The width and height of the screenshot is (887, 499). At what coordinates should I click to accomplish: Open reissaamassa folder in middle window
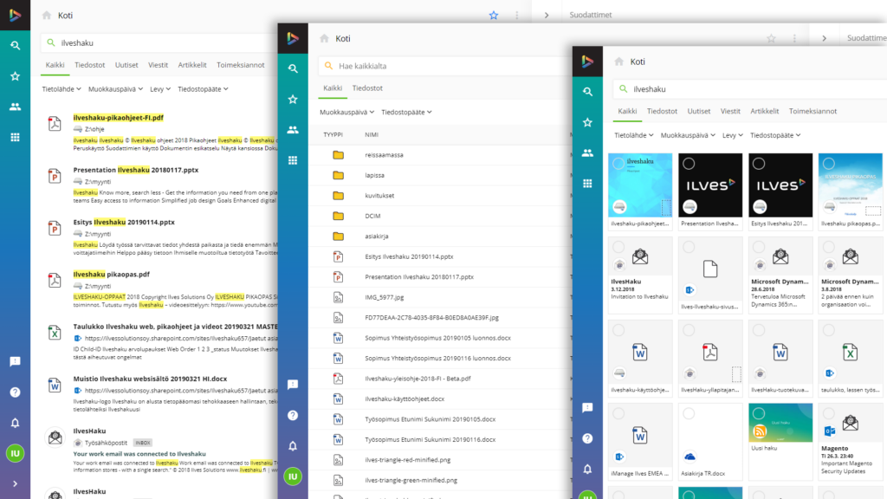tap(384, 155)
